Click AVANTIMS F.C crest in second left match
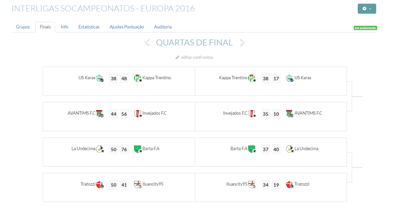395x206 pixels. [x=100, y=114]
